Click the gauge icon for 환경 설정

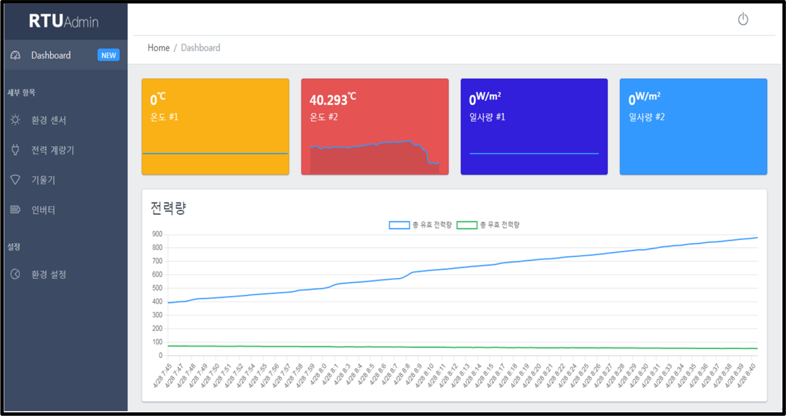point(15,274)
